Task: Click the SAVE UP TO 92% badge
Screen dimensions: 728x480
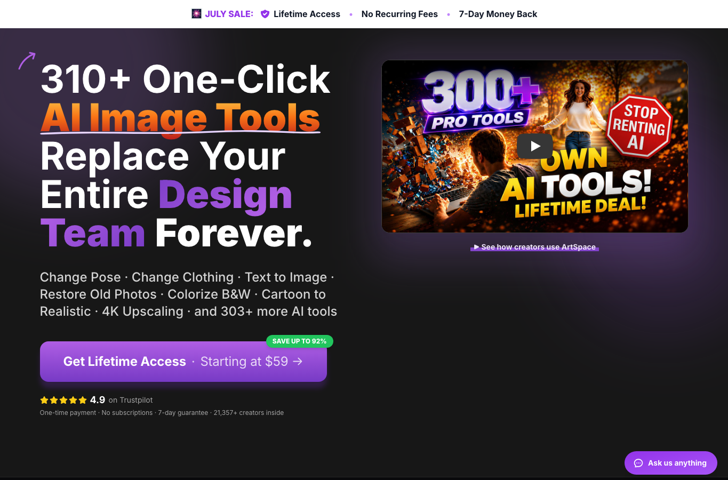Action: (x=300, y=341)
